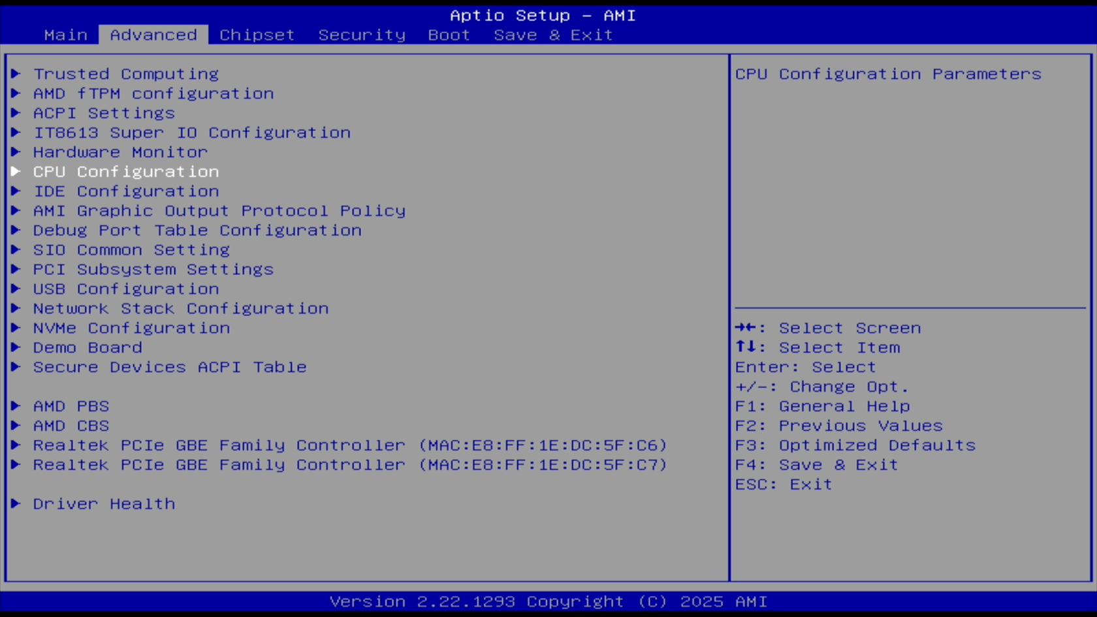The width and height of the screenshot is (1097, 617).
Task: Click 'F3: Optimized Defaults' line
Action: pyautogui.click(x=855, y=445)
